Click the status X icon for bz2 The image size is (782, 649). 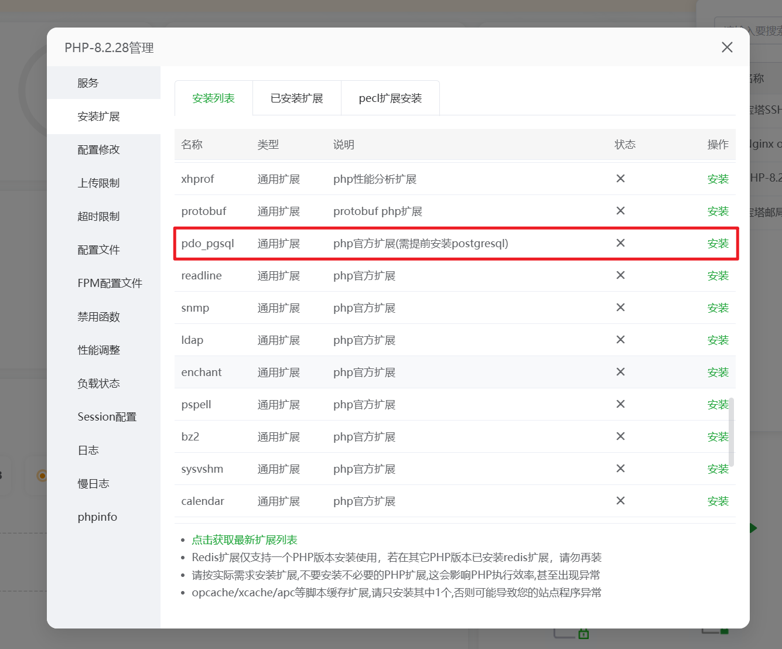point(620,436)
